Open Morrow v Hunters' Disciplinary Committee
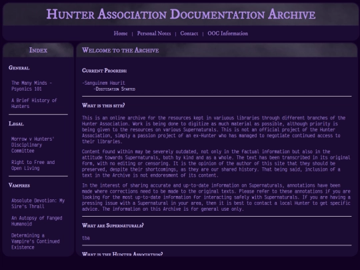 point(33,145)
